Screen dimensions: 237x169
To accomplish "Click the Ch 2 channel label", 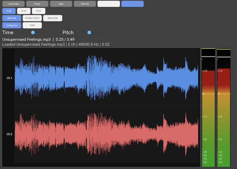I will (9, 134).
